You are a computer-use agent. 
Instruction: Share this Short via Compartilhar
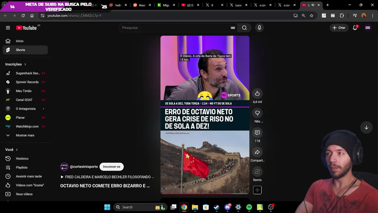click(257, 152)
